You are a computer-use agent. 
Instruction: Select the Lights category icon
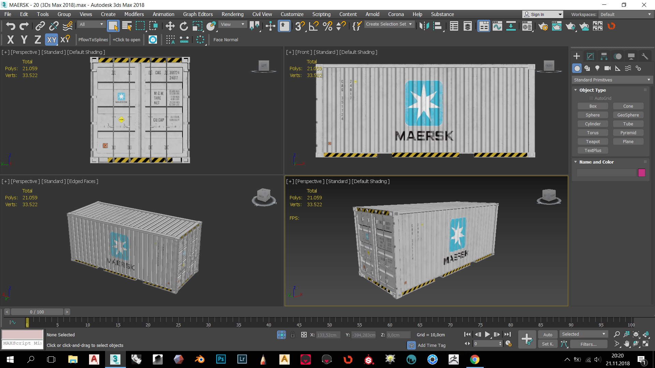[x=597, y=68]
